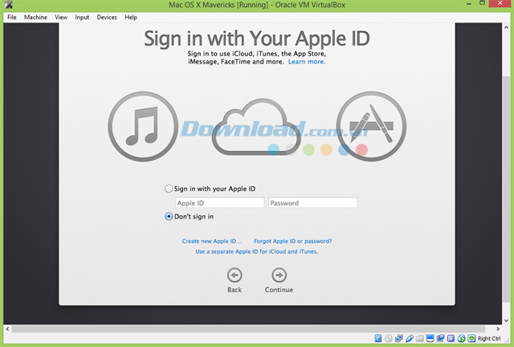Viewport: 514px width, 347px height.
Task: Open the Help menu
Action: click(x=131, y=17)
